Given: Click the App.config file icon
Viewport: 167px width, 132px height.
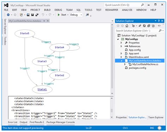Looking at the screenshot, I should [x=126, y=50].
